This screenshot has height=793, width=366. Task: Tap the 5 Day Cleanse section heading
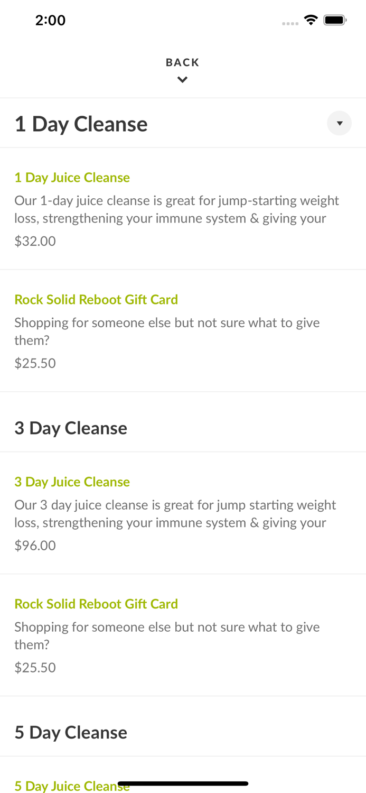pos(71,733)
